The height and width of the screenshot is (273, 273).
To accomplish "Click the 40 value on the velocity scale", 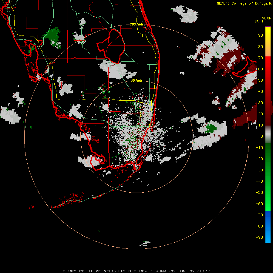I will pos(261,91).
